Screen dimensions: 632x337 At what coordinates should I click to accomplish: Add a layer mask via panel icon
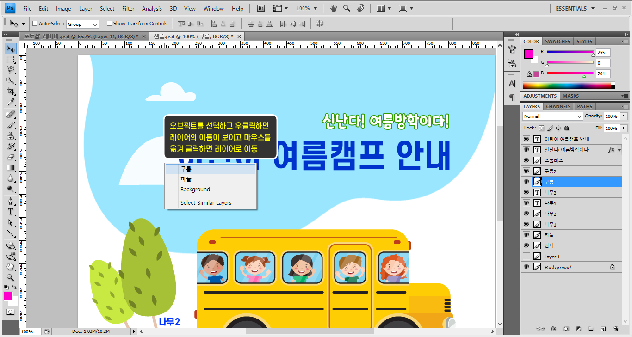566,329
